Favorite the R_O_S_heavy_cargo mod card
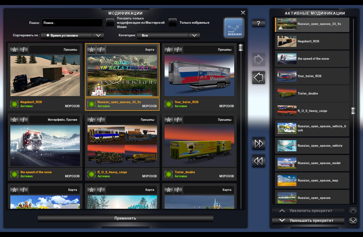 coord(92,120)
